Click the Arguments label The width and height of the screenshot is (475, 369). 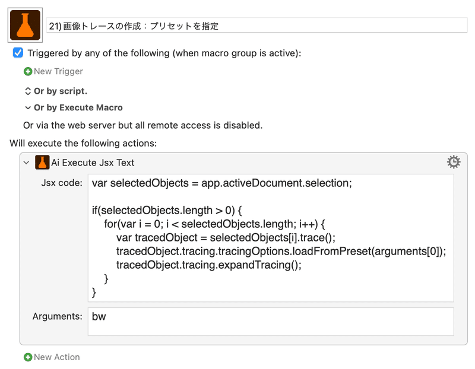point(57,316)
